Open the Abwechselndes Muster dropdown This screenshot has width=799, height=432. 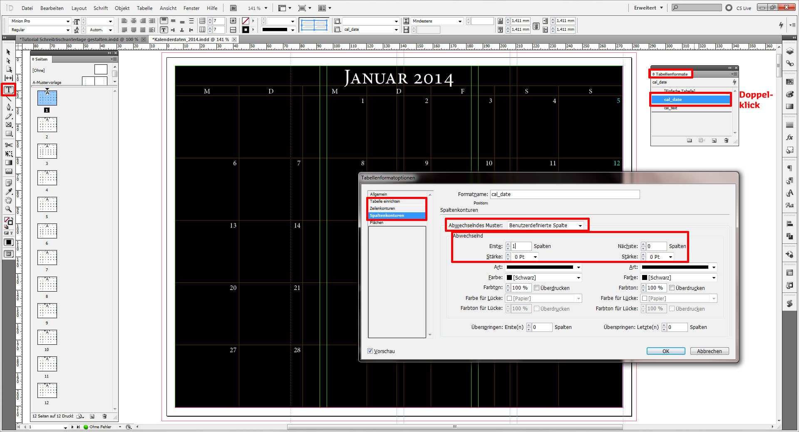545,226
